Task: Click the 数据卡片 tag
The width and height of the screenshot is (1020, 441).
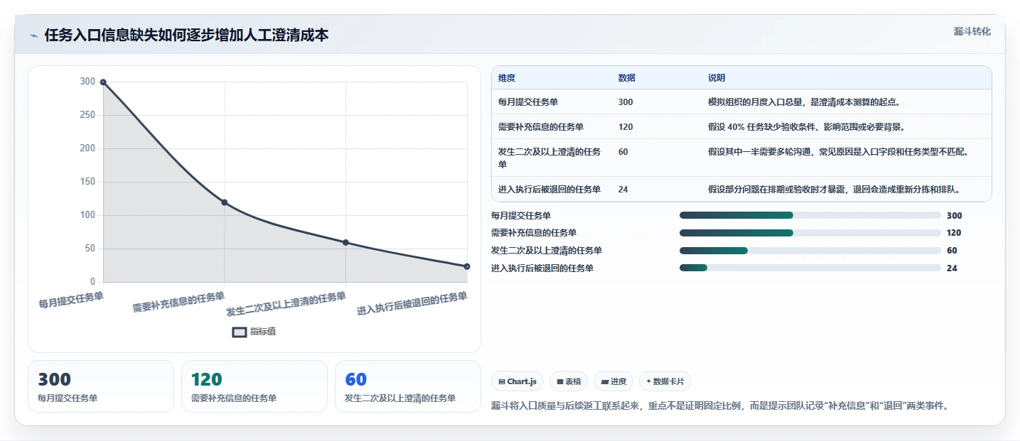Action: coord(665,381)
